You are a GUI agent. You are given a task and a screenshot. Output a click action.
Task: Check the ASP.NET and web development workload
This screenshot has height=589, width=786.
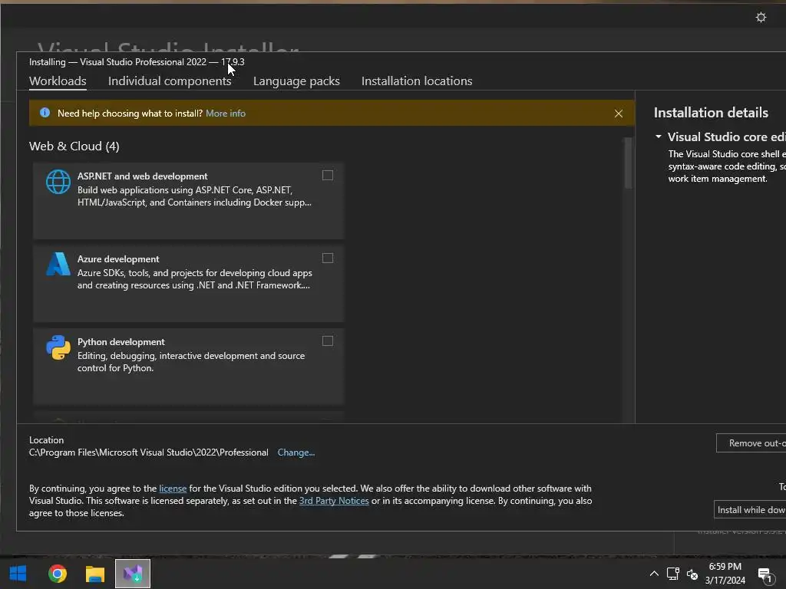pyautogui.click(x=327, y=176)
